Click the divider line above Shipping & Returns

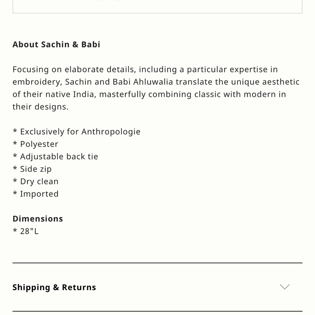[157, 263]
